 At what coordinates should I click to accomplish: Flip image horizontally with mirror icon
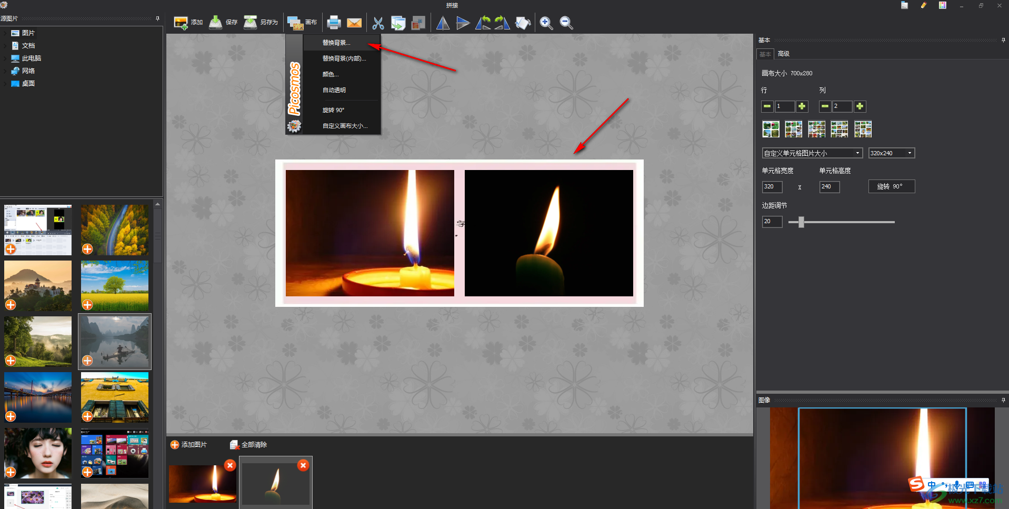coord(443,23)
